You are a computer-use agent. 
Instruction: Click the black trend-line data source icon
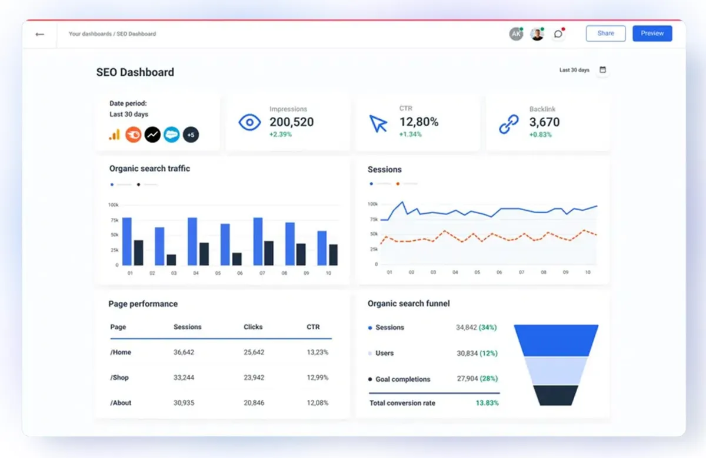[152, 134]
